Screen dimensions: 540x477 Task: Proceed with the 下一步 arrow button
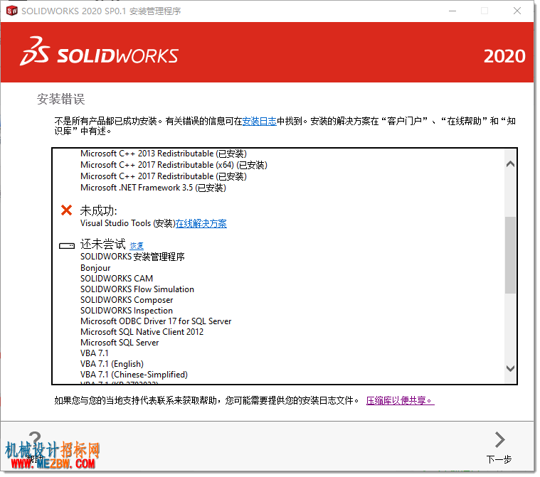[x=499, y=447]
